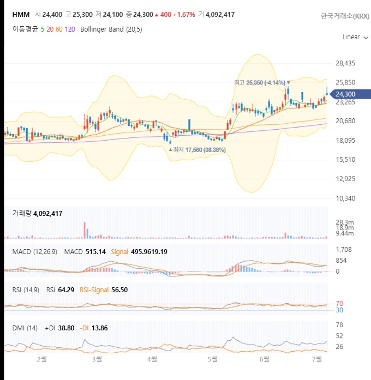Click the 25,850 price axis label

point(345,82)
